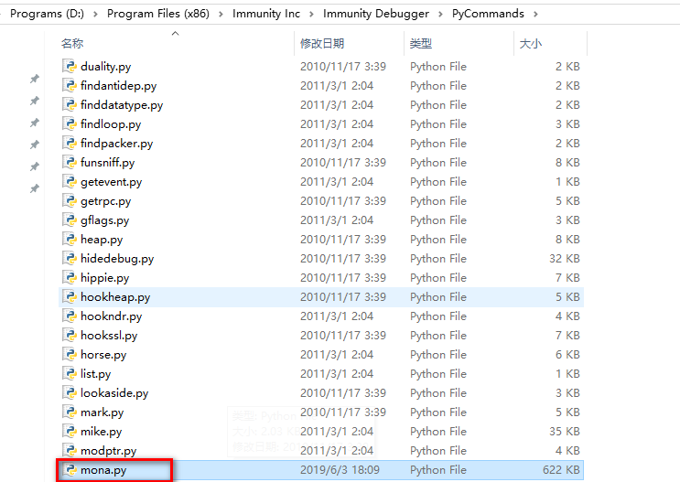
Task: Click the mona.py file icon
Action: pyautogui.click(x=70, y=470)
